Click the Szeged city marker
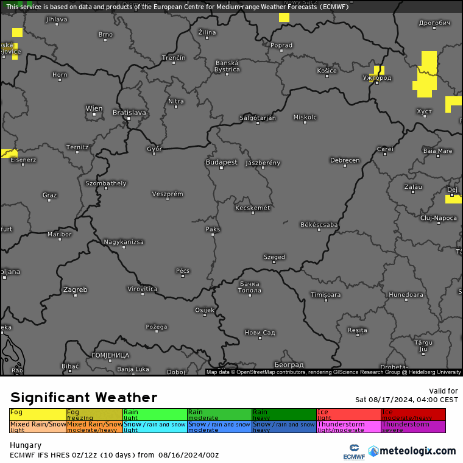463x463 pixels. [x=274, y=263]
